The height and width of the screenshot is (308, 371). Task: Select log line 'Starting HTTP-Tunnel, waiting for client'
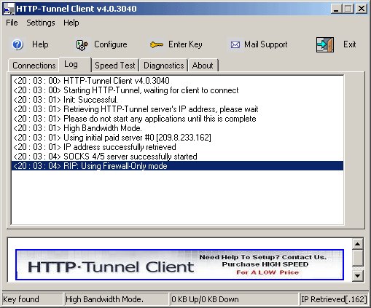(177, 90)
